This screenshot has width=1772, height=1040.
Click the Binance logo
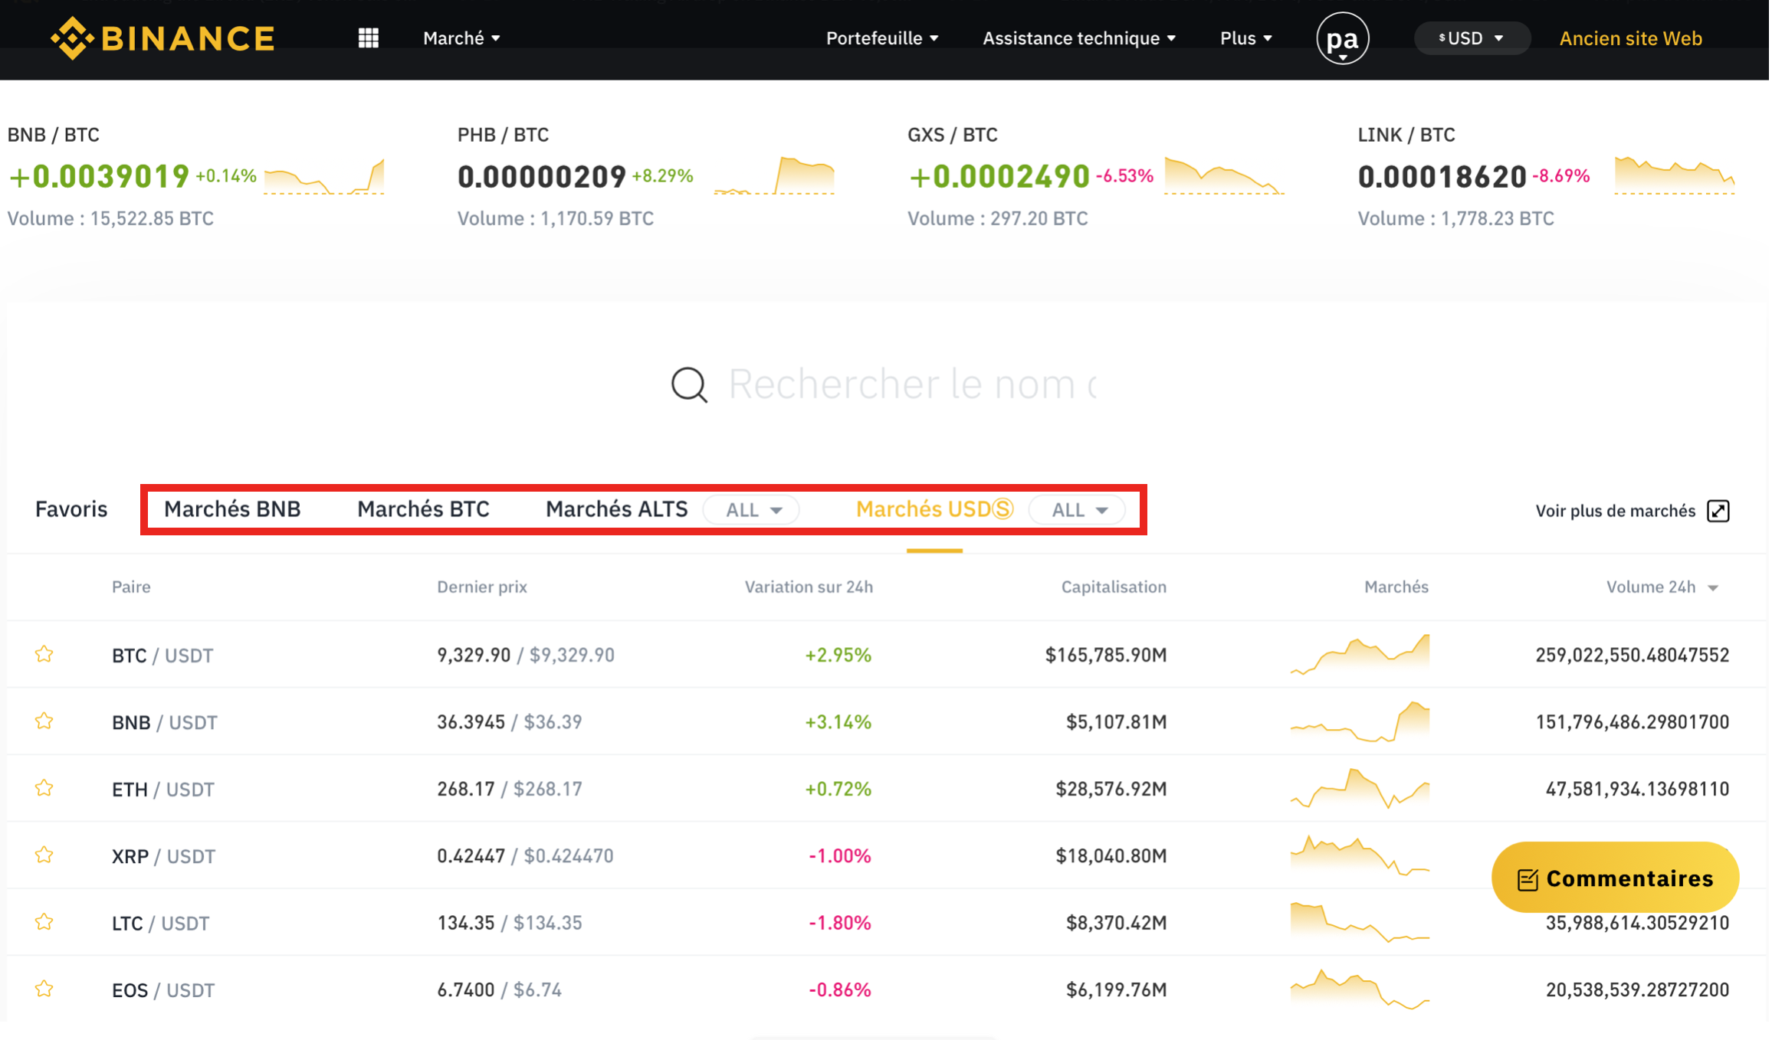tap(162, 38)
